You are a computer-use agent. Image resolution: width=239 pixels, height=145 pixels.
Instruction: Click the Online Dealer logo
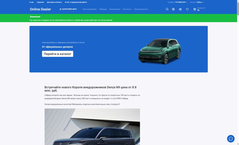(40, 9)
